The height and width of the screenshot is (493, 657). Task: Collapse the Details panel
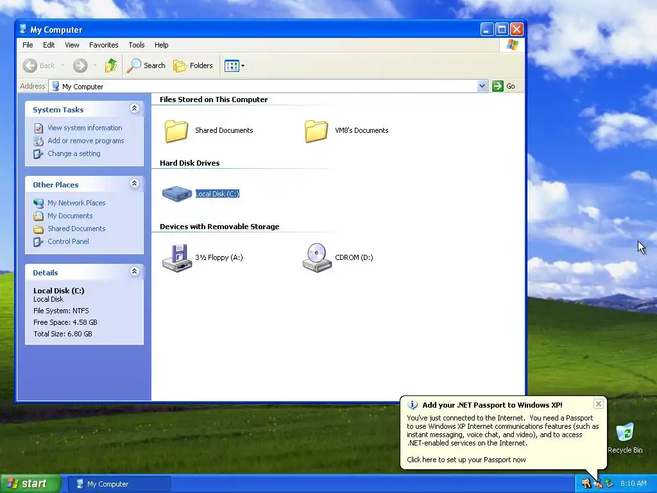[x=134, y=272]
